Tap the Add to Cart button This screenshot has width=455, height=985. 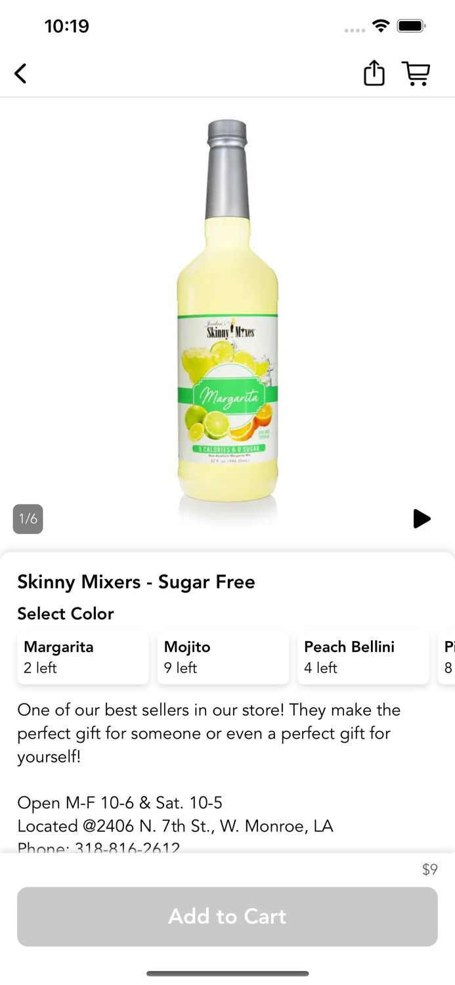(x=227, y=917)
